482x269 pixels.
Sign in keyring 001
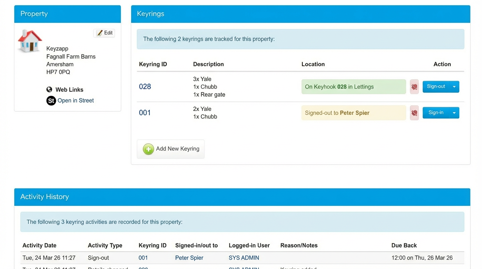[436, 113]
